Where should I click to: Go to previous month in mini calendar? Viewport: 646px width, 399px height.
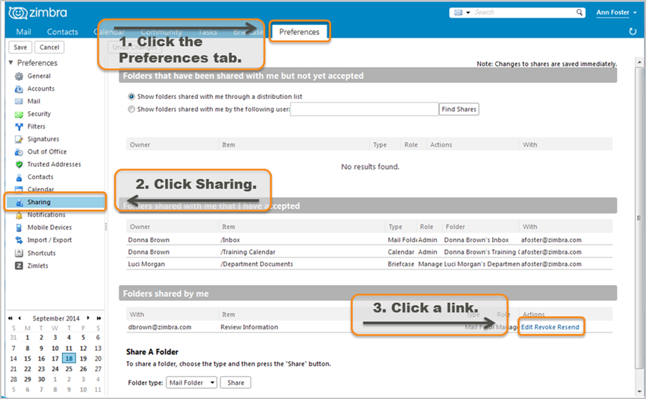19,318
